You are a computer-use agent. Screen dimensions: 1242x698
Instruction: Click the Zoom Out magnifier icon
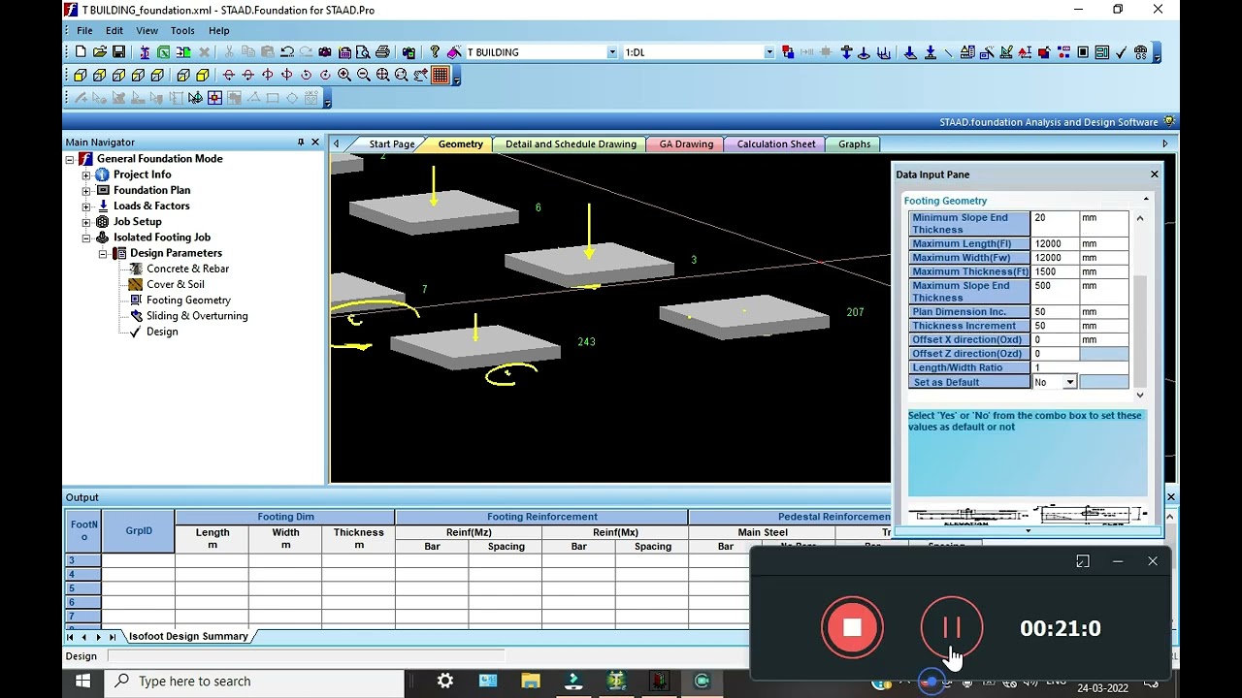coord(363,75)
